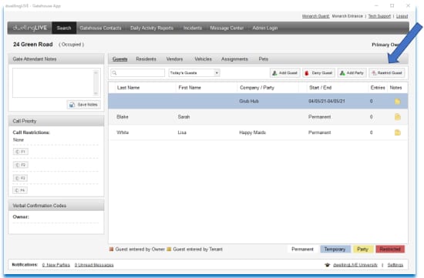Click the red Restricted legend swatch

(390, 249)
